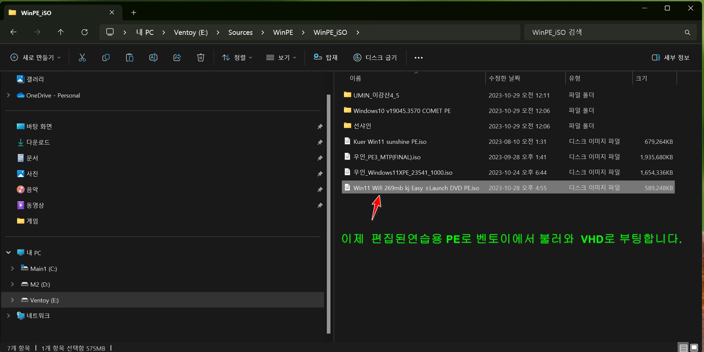Click the Rename icon
The height and width of the screenshot is (352, 704).
pyautogui.click(x=153, y=57)
